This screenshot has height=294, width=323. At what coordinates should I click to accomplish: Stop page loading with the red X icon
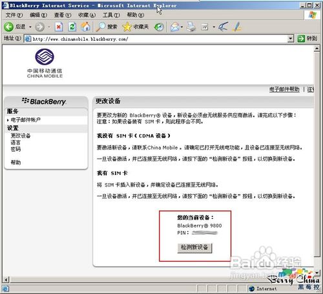pyautogui.click(x=59, y=27)
